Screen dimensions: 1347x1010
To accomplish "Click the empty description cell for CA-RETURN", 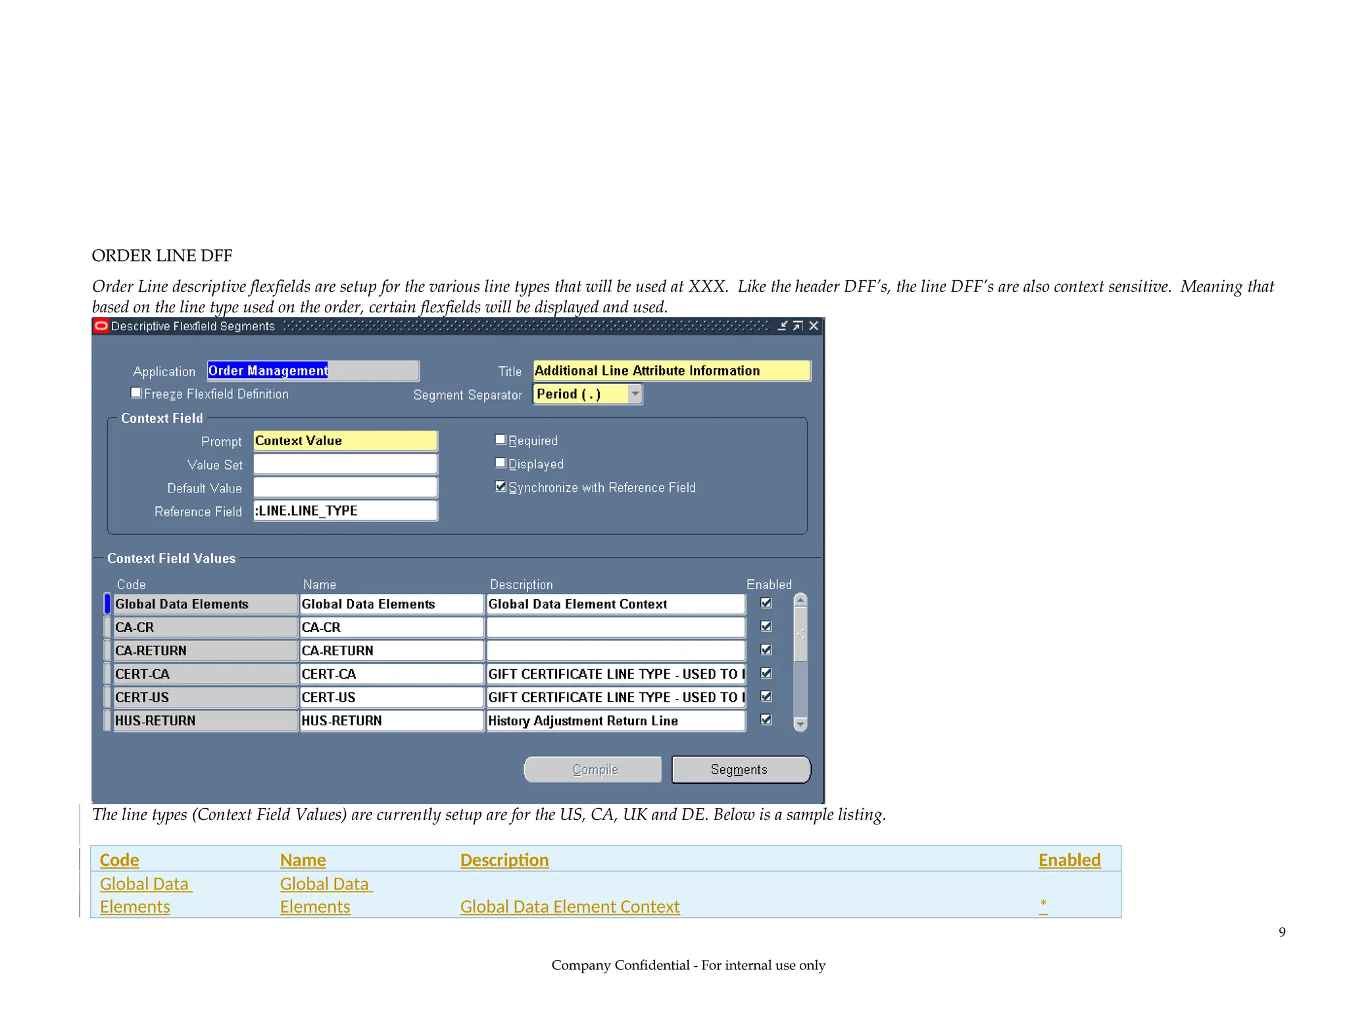I will click(x=616, y=651).
